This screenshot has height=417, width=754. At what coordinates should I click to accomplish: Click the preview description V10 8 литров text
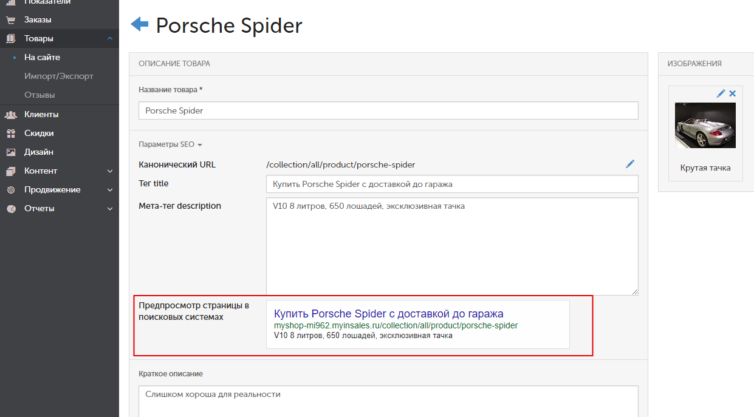pos(363,335)
